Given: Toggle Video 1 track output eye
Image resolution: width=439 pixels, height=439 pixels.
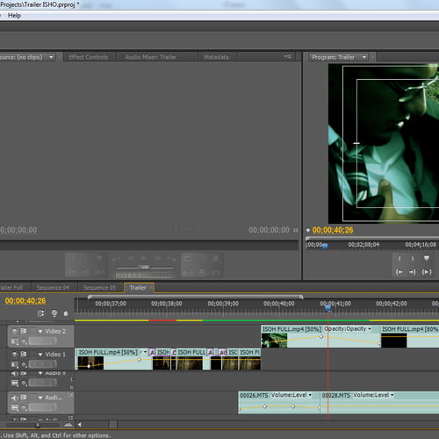Looking at the screenshot, I should pyautogui.click(x=15, y=354).
